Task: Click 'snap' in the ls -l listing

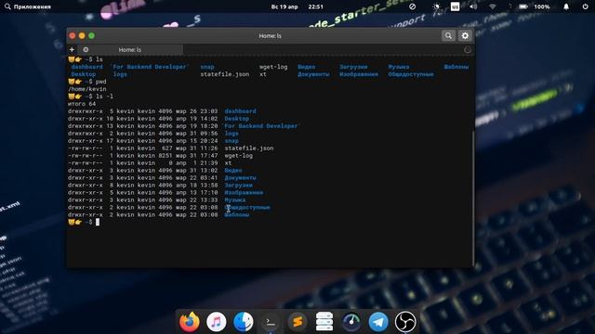Action: (231, 141)
